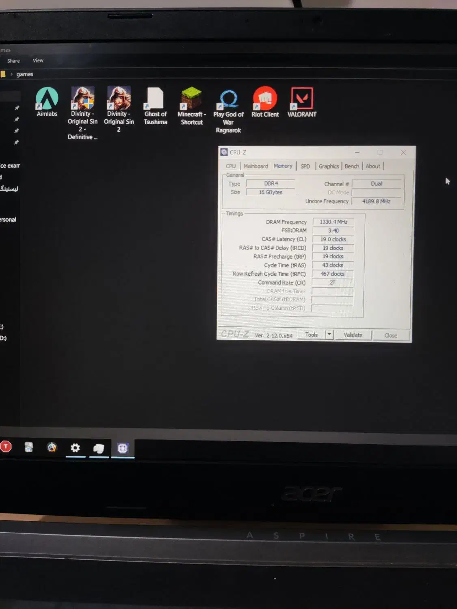Launch the Riot Client icon
Viewport: 457px width, 609px height.
[265, 99]
